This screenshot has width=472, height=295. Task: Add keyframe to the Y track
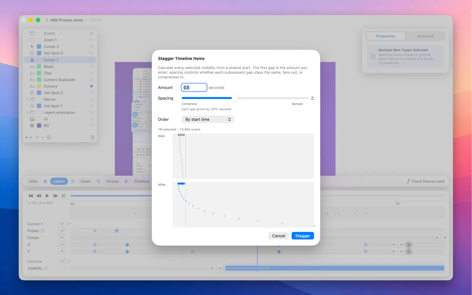tap(62, 251)
